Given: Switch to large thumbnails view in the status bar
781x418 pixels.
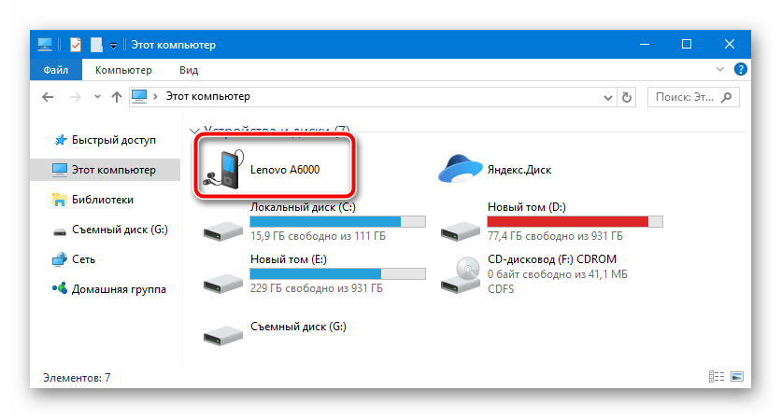Looking at the screenshot, I should [736, 378].
